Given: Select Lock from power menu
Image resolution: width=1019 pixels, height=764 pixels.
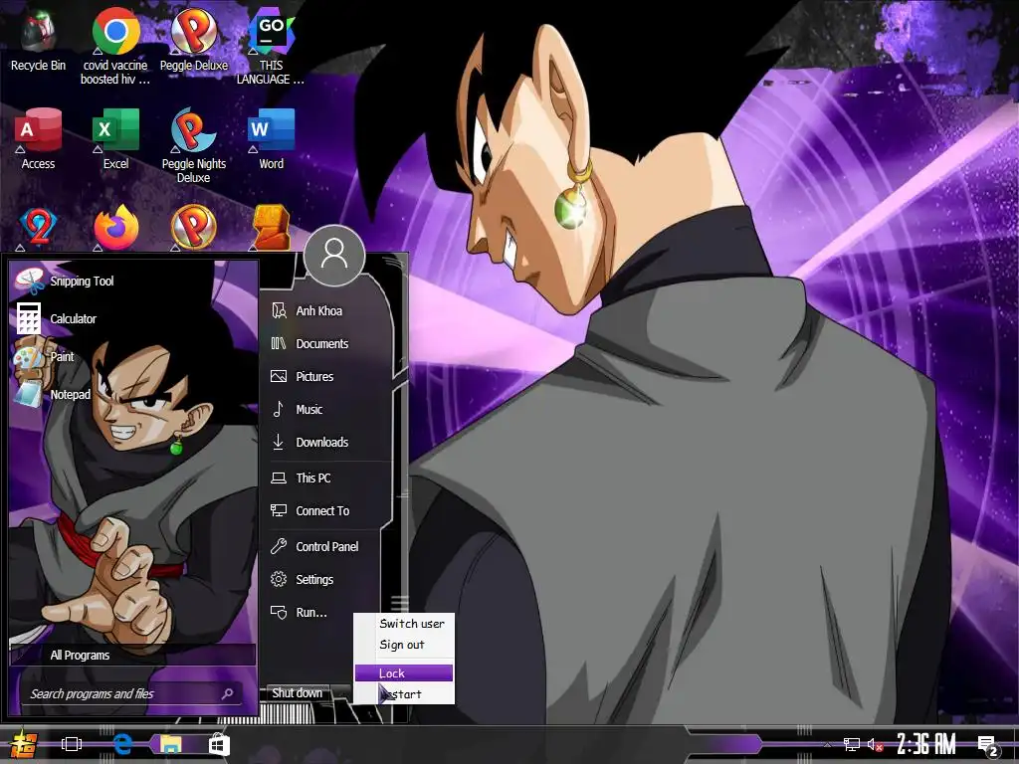Looking at the screenshot, I should [404, 673].
